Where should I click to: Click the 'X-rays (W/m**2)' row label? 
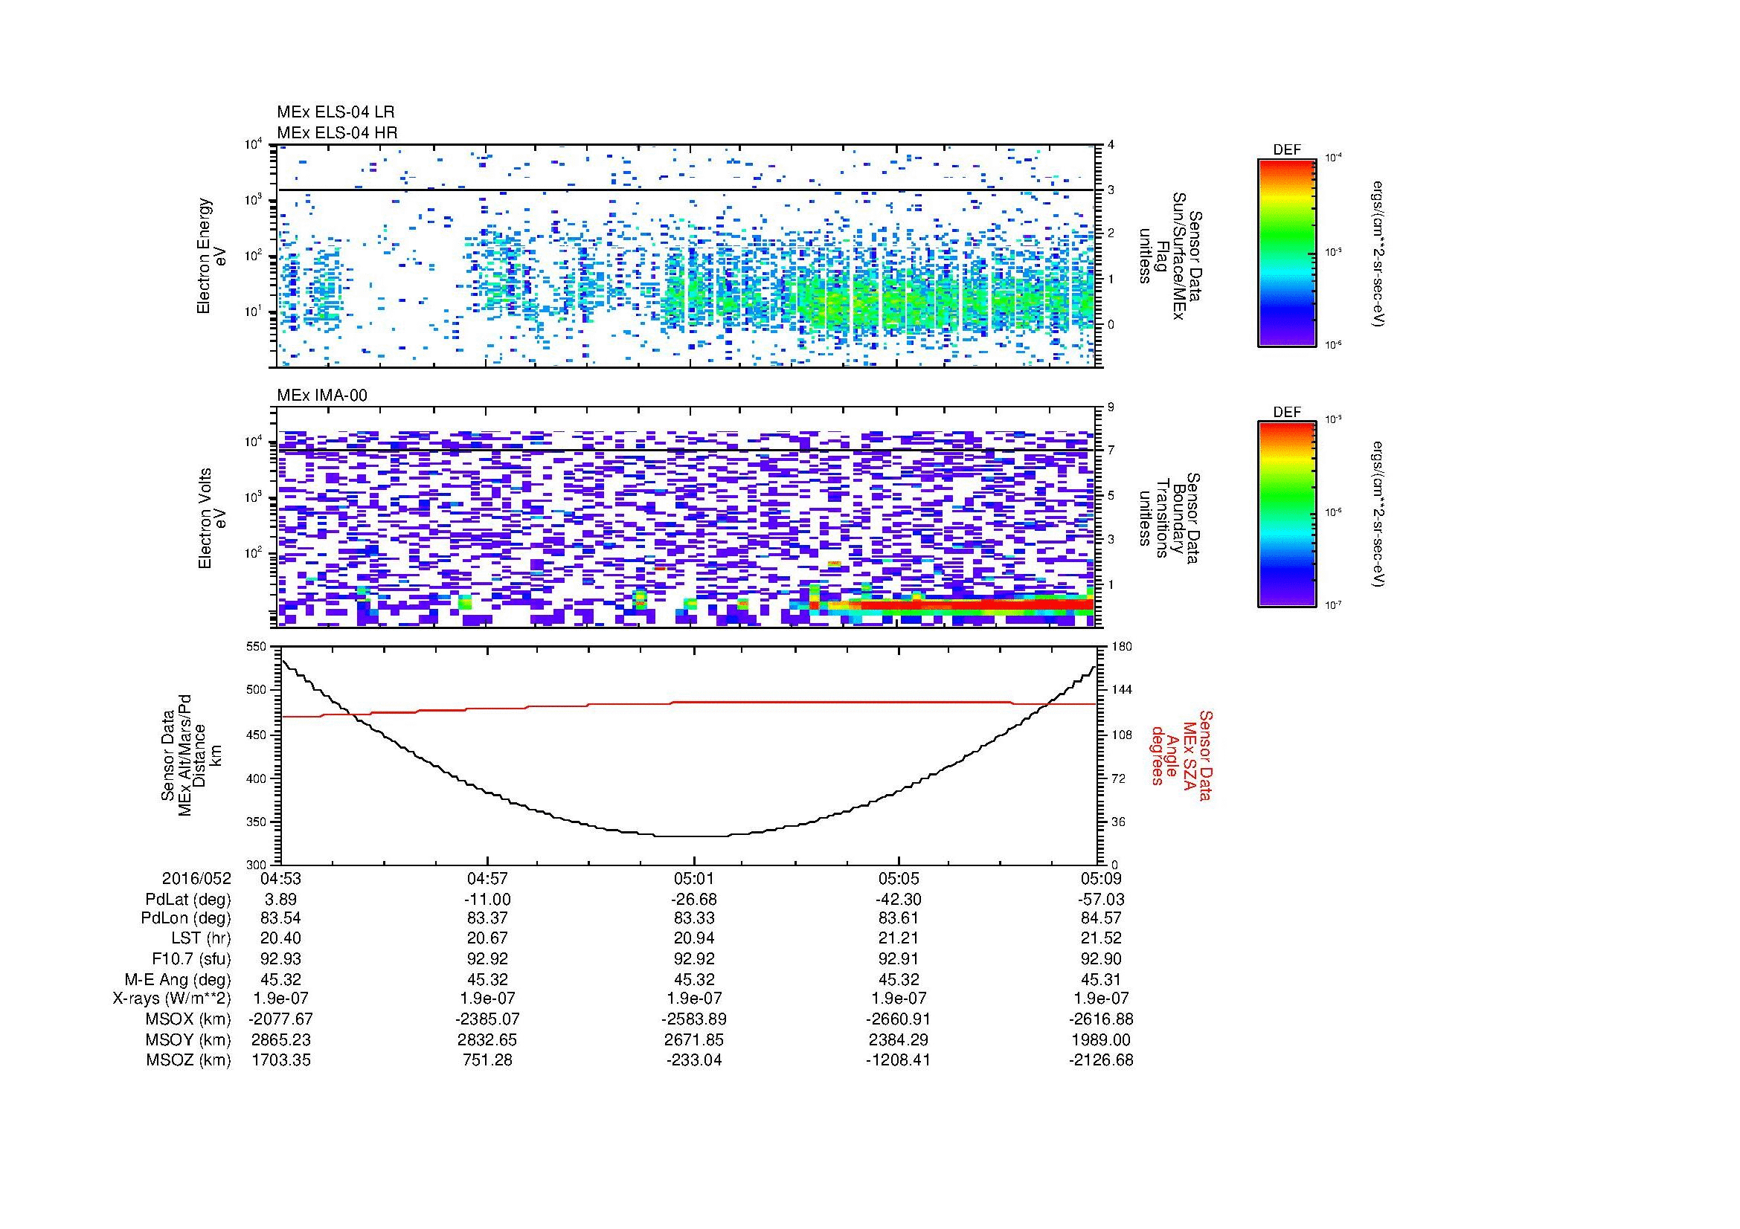[172, 999]
